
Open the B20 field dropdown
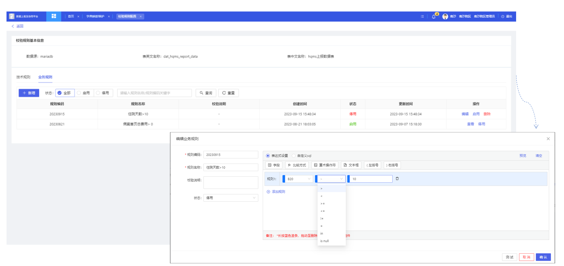299,179
